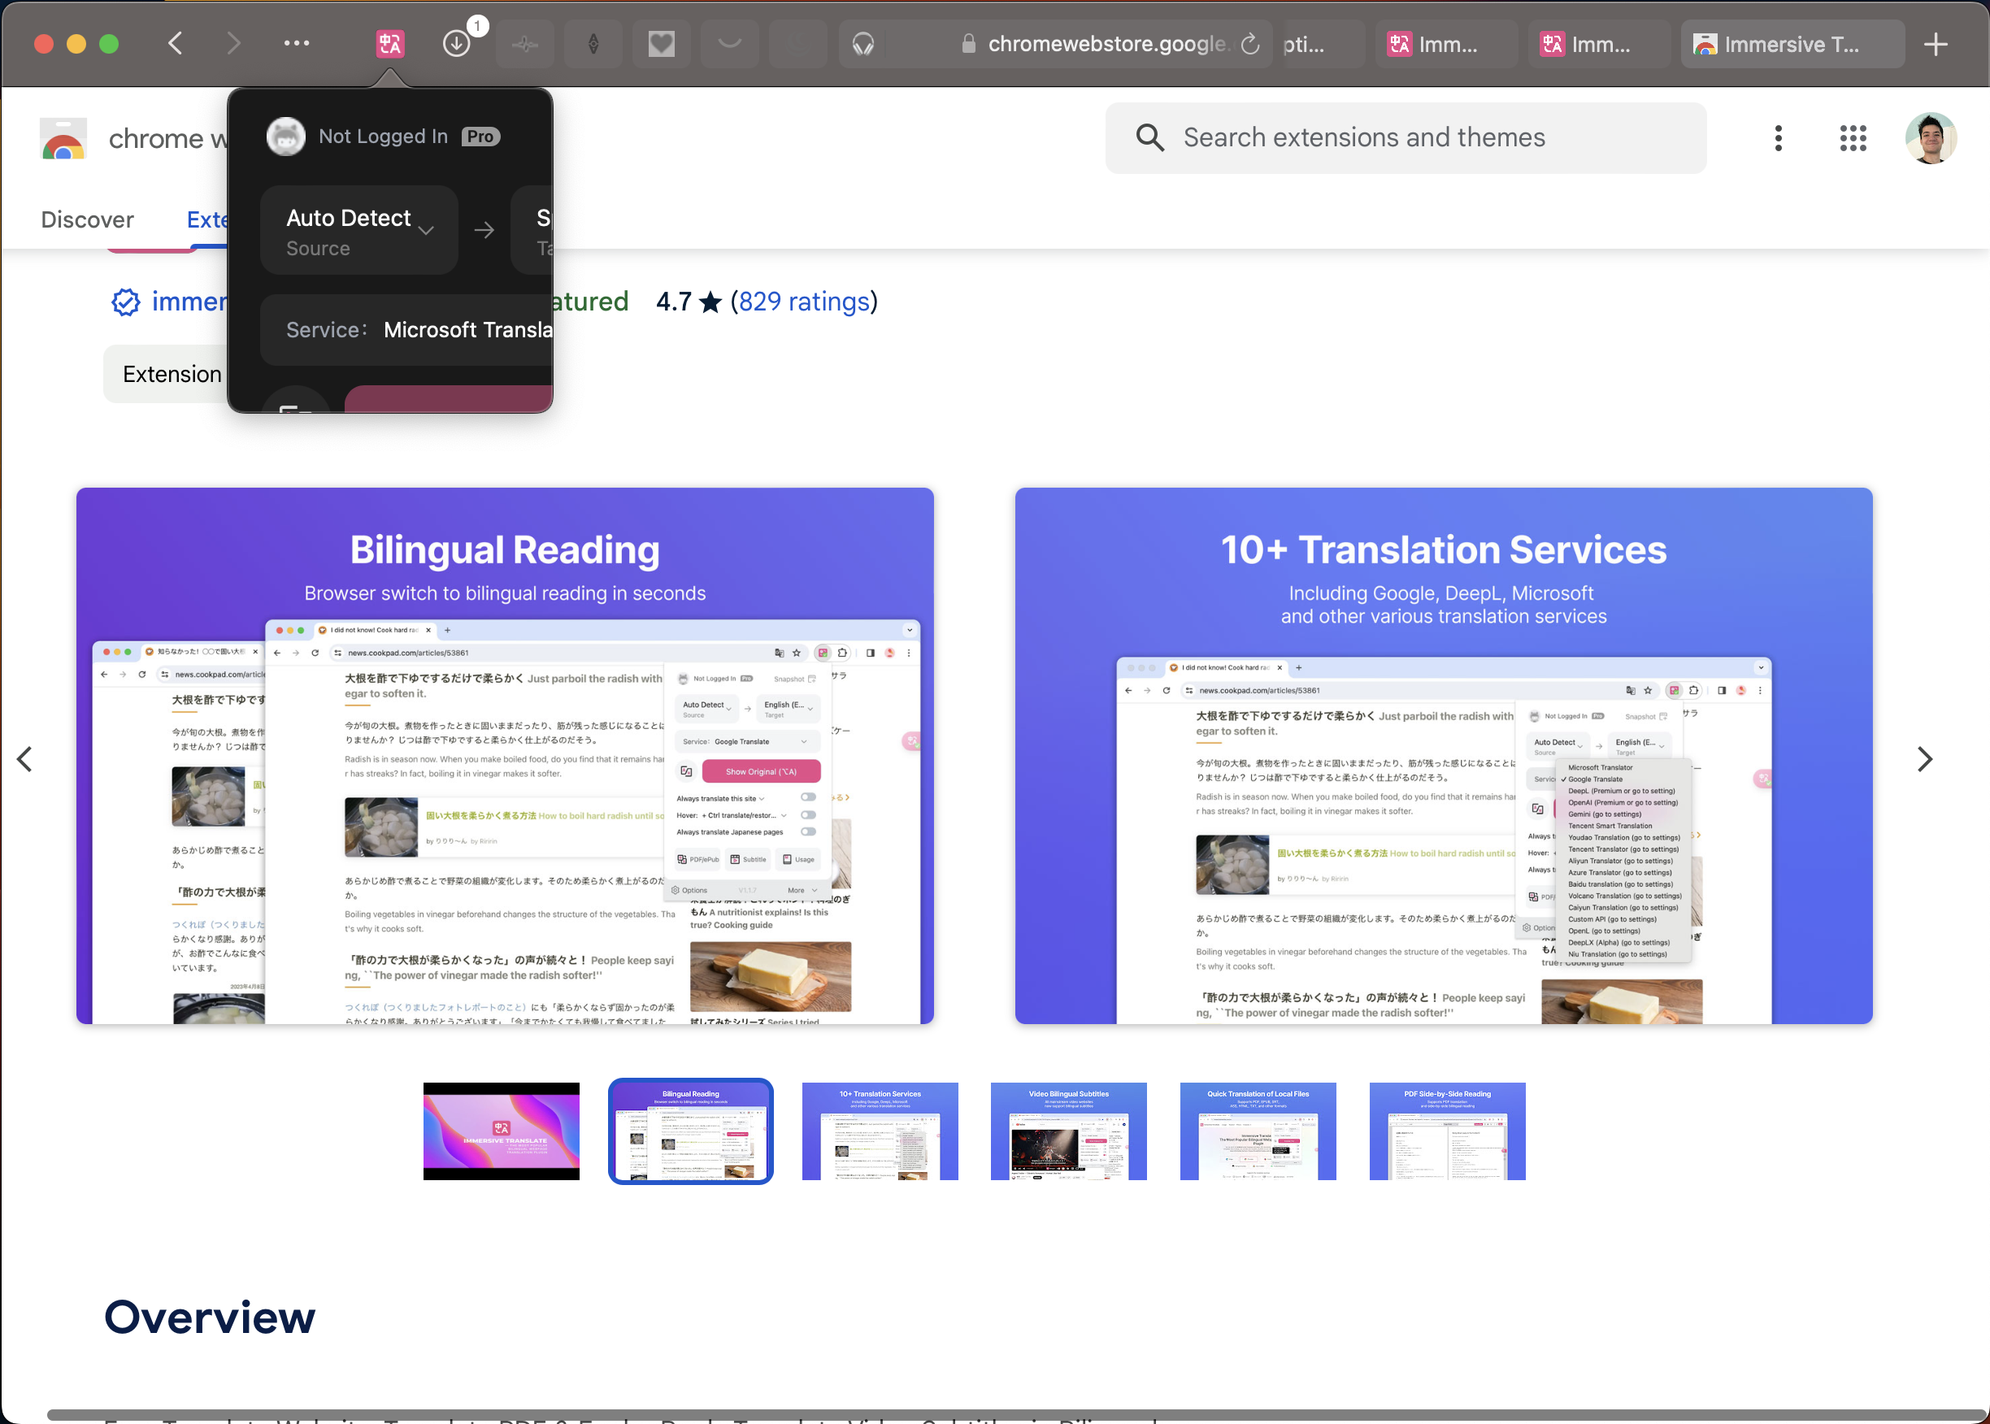Click the Extension category chip
1990x1424 pixels.
(x=171, y=375)
